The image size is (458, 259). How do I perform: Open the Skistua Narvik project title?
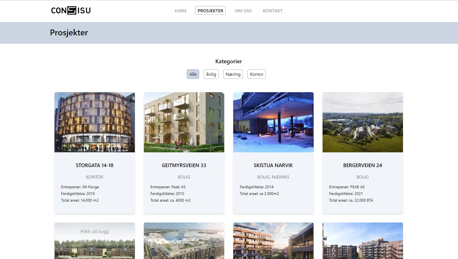pos(273,165)
